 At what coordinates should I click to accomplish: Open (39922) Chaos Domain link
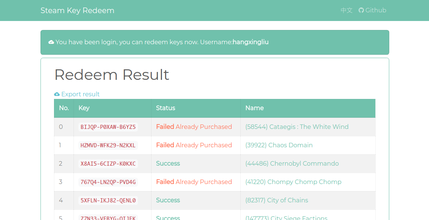point(279,145)
